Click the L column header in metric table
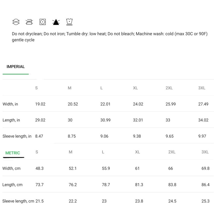The width and height of the screenshot is (214, 214). click(103, 152)
